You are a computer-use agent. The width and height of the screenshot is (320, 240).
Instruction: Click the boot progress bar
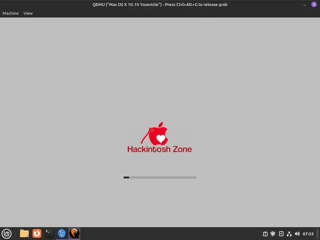(160, 177)
